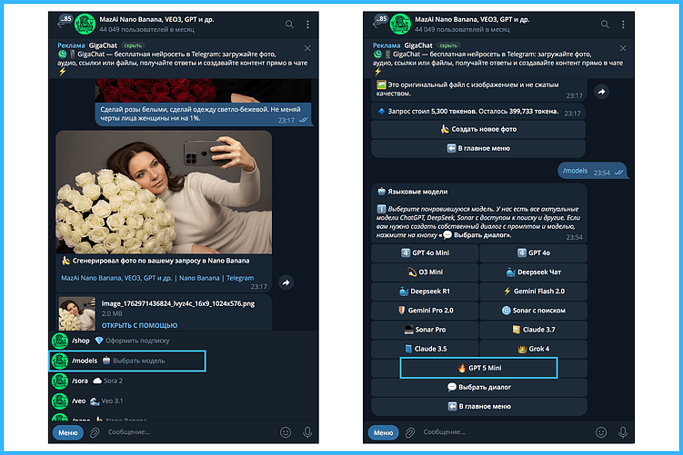Screen dimensions: 683x455
Task: Click the Запрос стоил 5,300 токенов message
Action: pos(478,112)
